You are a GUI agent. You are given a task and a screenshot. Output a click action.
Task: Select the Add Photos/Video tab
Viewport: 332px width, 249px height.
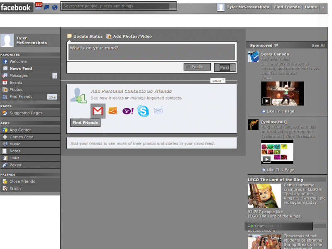coord(129,37)
